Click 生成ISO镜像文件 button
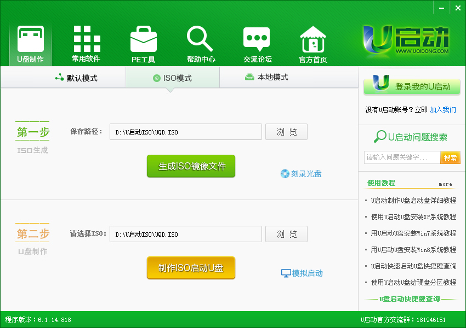The width and height of the screenshot is (466, 328). [x=191, y=166]
